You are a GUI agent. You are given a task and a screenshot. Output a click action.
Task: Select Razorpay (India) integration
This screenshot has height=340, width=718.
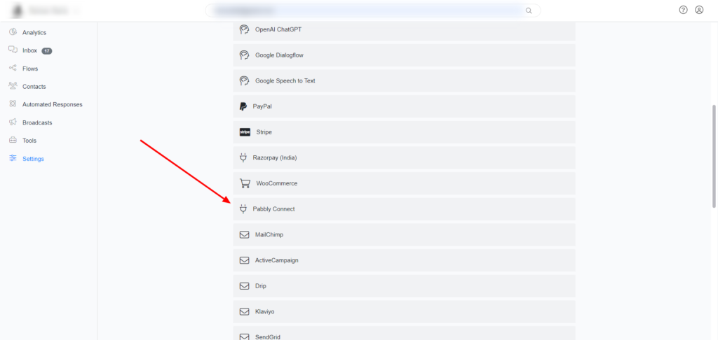[404, 157]
